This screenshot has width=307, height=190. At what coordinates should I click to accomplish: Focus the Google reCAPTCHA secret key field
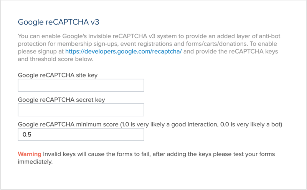(x=81, y=110)
